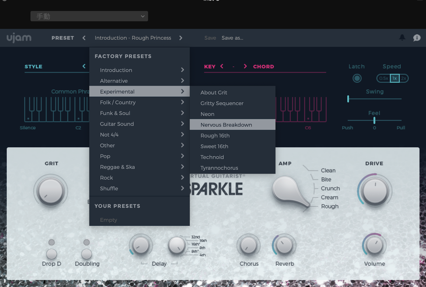Click the ujam logo
Screen dimensions: 426x287
point(19,38)
